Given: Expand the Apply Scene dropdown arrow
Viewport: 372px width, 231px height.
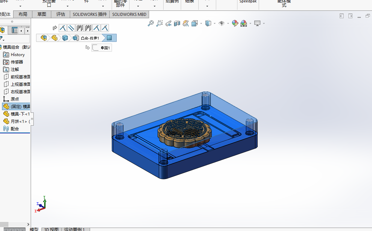Looking at the screenshot, I should pyautogui.click(x=250, y=24).
